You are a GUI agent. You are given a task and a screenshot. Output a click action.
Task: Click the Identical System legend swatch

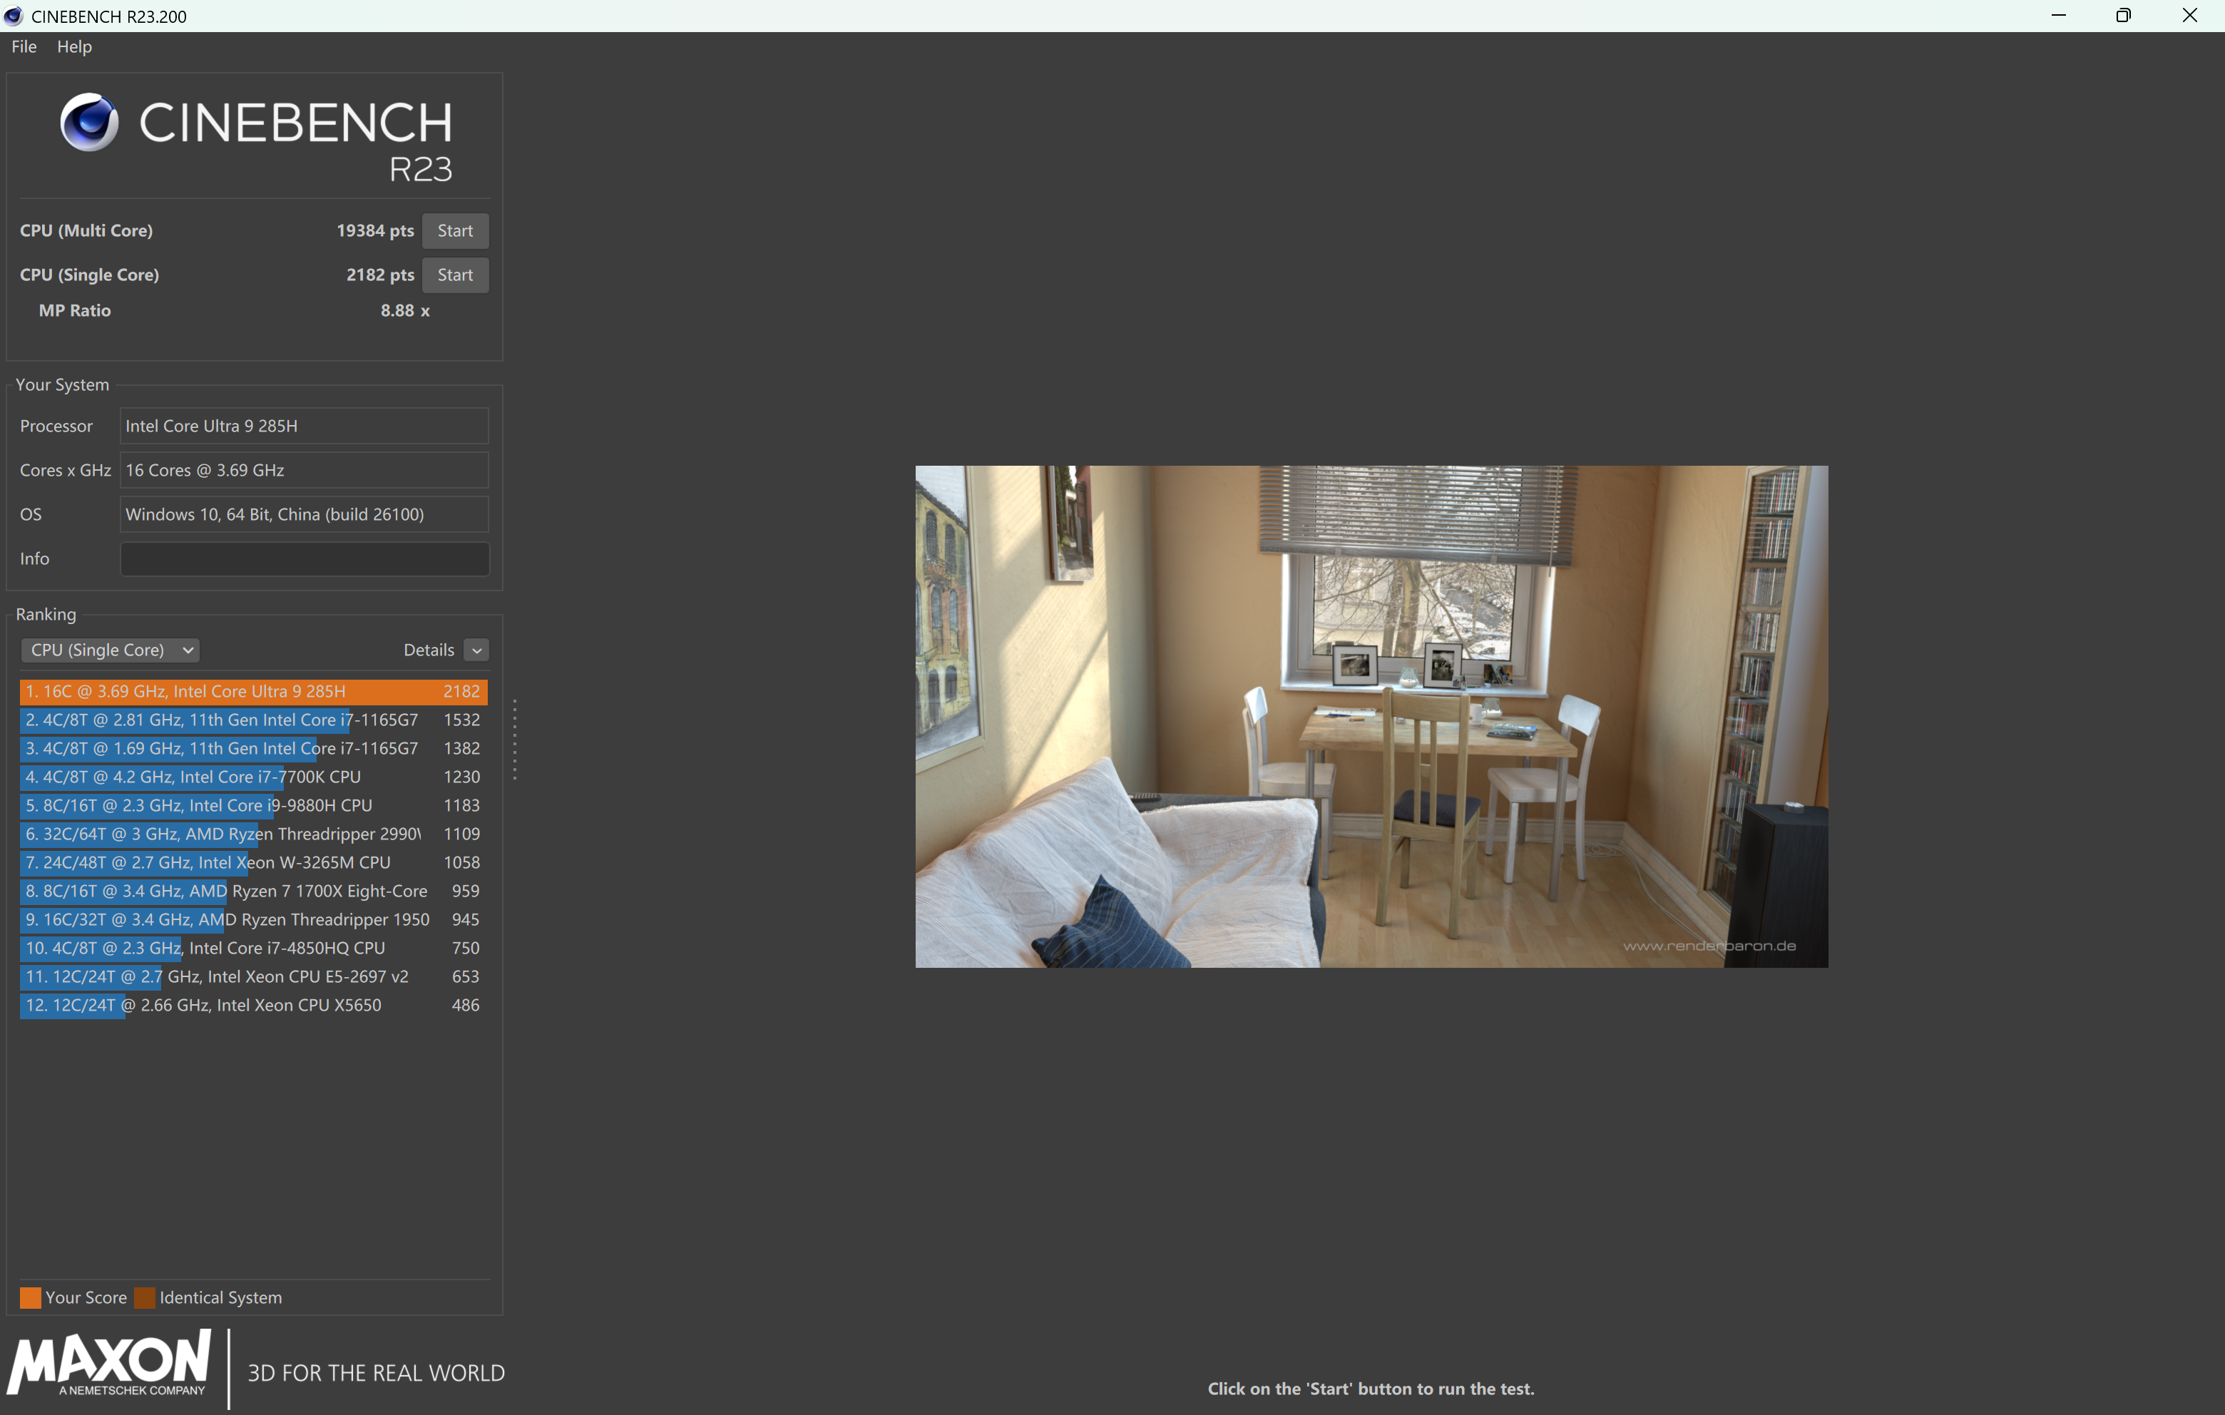click(x=145, y=1299)
